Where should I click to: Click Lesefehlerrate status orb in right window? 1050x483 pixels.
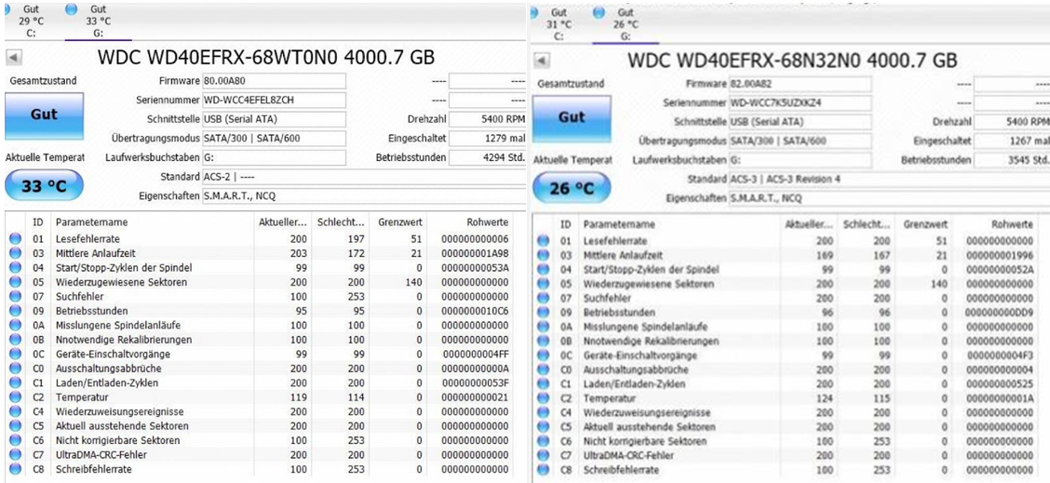(543, 241)
